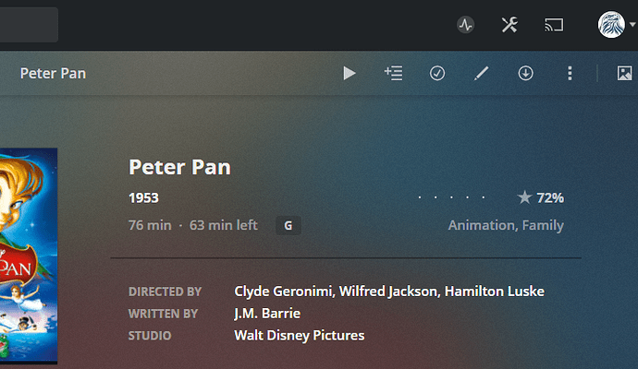Click the search field at top left
638x369 pixels.
tap(28, 25)
